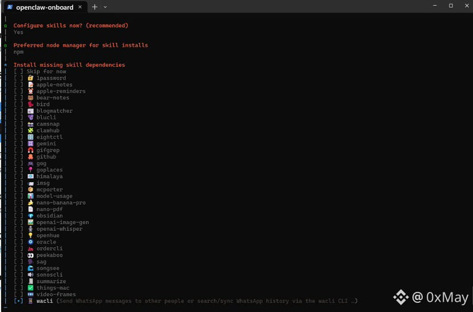Toggle the 'Skip for now' checkbox

(x=19, y=71)
